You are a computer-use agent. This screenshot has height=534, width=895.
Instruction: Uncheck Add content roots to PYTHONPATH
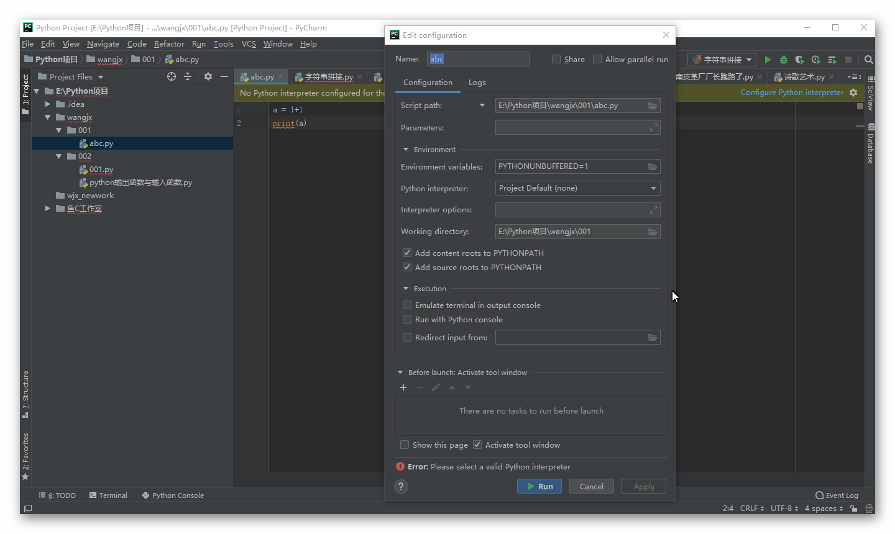(x=407, y=253)
